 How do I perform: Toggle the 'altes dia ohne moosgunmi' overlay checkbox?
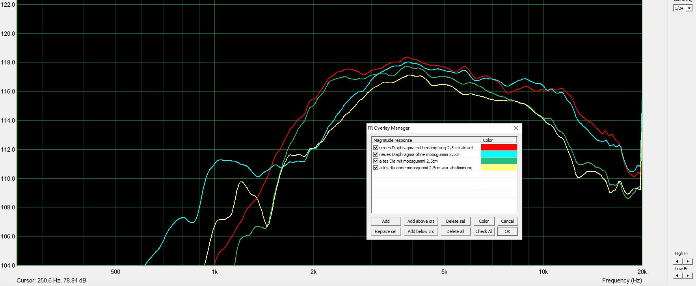(x=376, y=168)
